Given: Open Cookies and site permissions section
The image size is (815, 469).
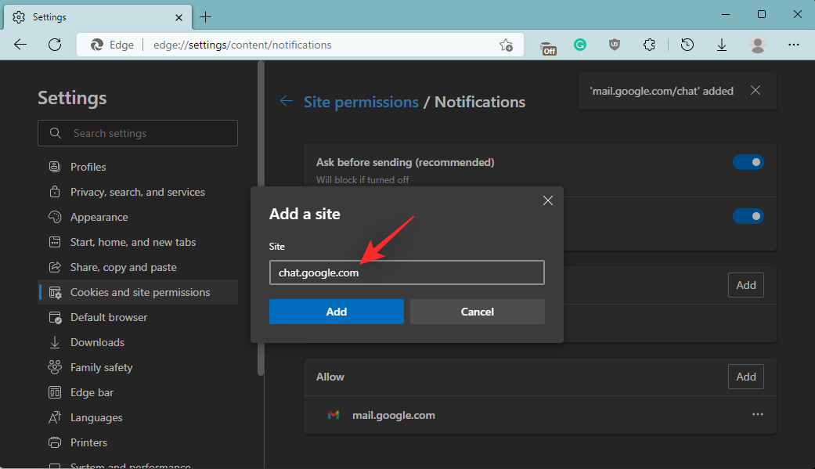Looking at the screenshot, I should 139,292.
